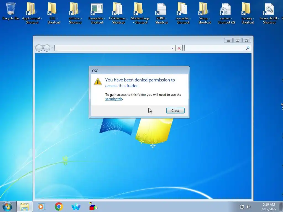Open the Windows Start menu orb
The width and height of the screenshot is (283, 212).
tap(7, 206)
